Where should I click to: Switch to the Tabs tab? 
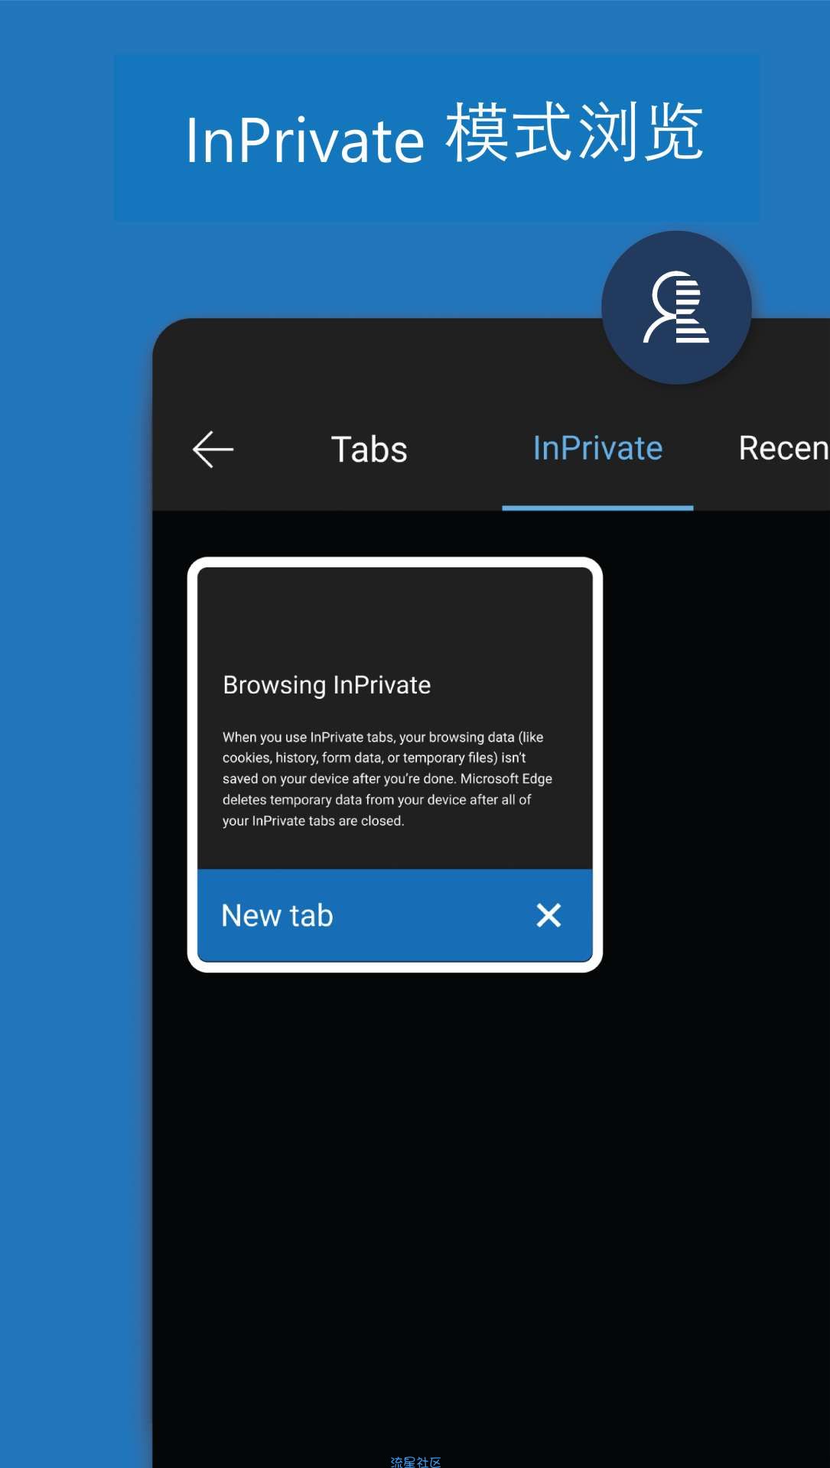tap(369, 449)
